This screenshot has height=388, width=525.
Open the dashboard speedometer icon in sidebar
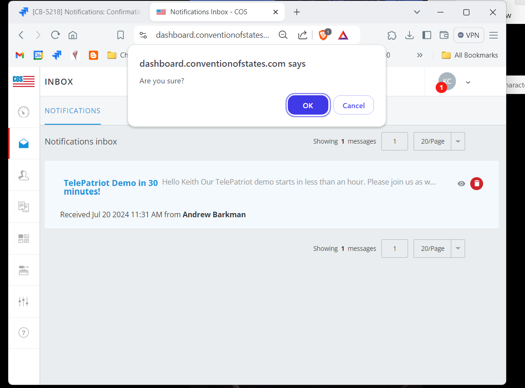24,112
